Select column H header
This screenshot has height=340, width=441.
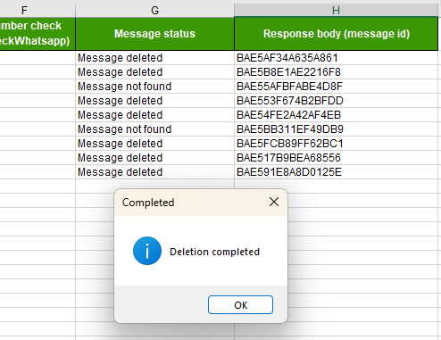pyautogui.click(x=336, y=11)
